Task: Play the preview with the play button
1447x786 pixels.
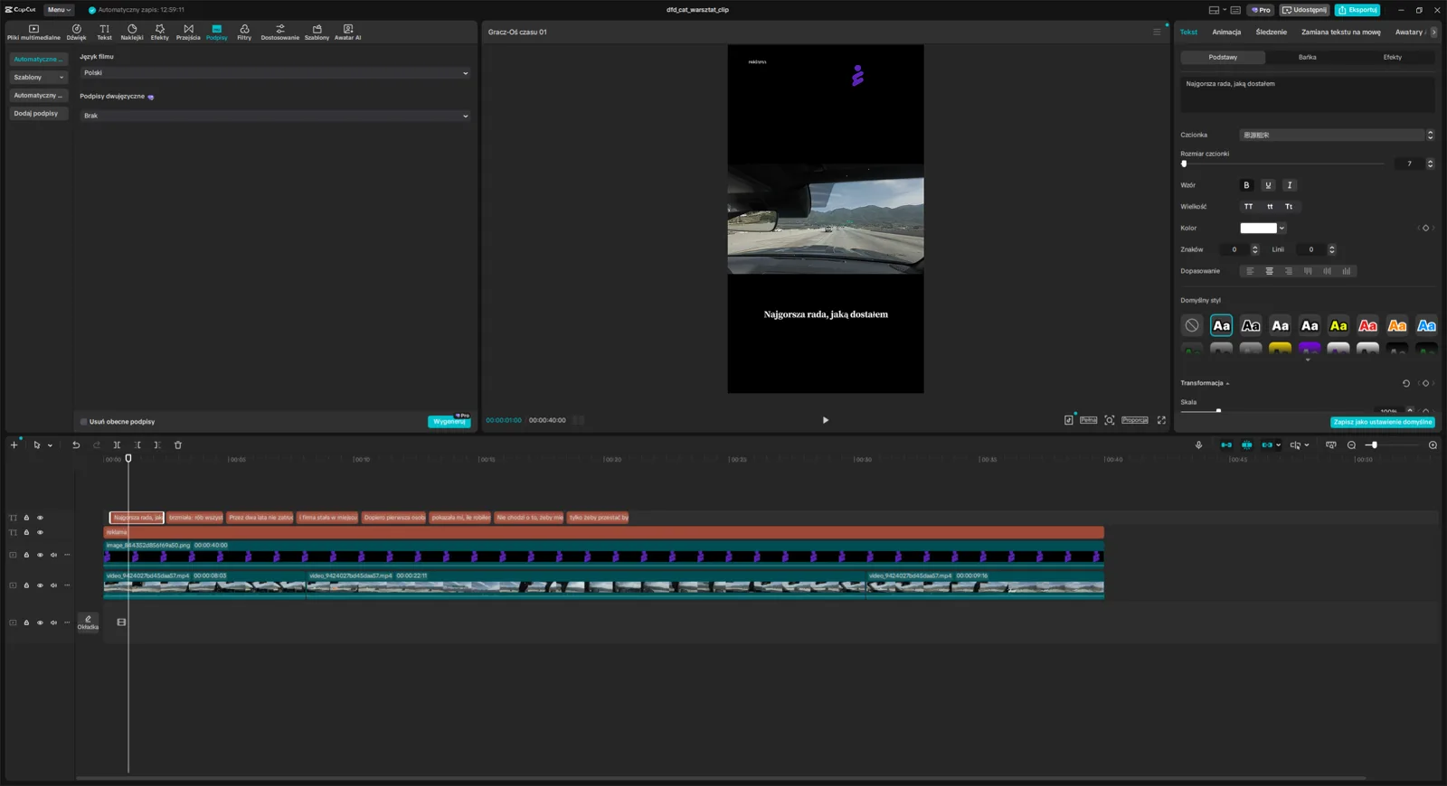Action: 826,420
